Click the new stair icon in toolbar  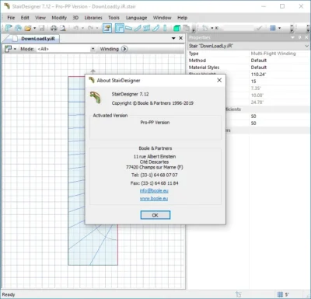tap(9, 28)
